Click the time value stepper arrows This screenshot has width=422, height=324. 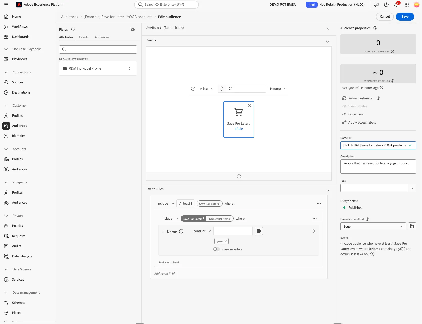[222, 89]
